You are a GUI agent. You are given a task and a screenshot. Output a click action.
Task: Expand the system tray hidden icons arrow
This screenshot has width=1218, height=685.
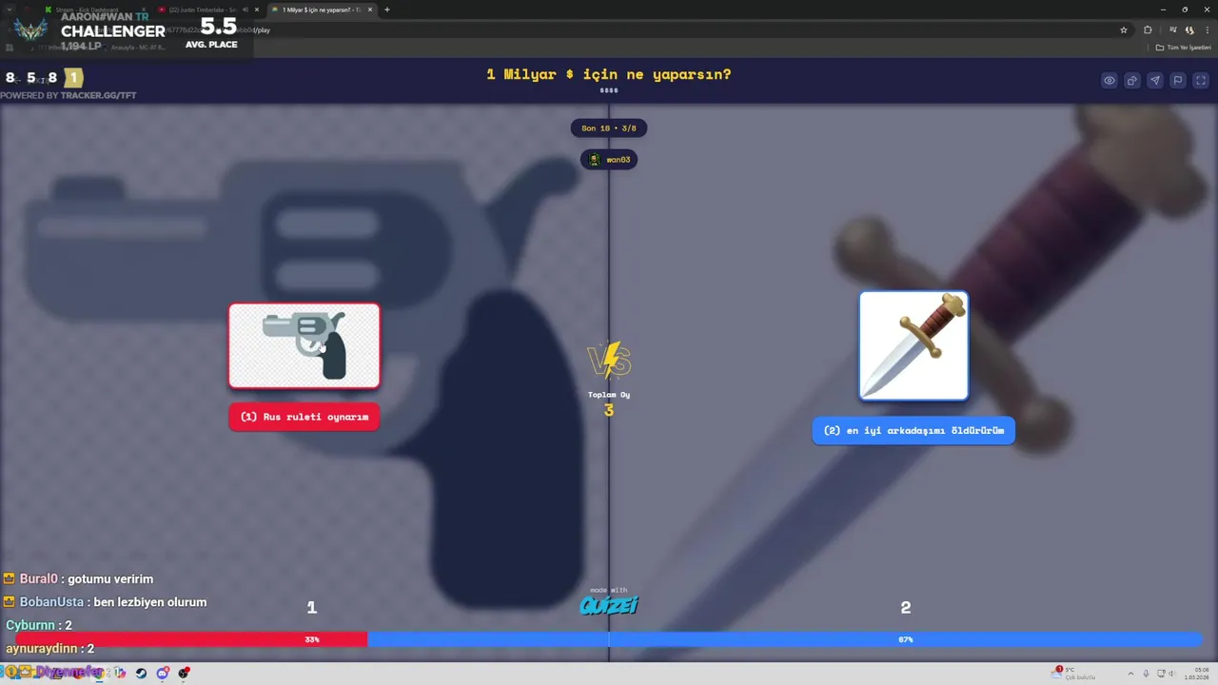[1132, 674]
